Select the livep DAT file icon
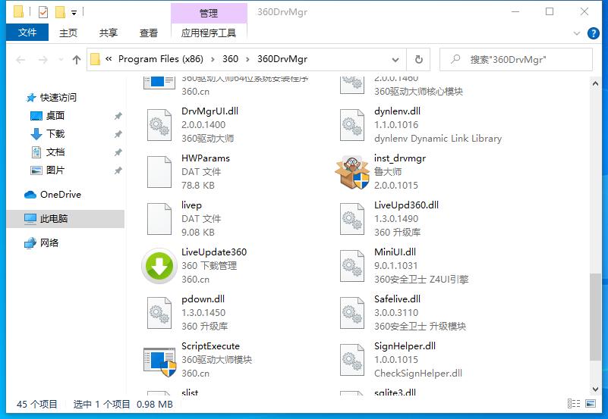The width and height of the screenshot is (608, 419). [x=159, y=219]
